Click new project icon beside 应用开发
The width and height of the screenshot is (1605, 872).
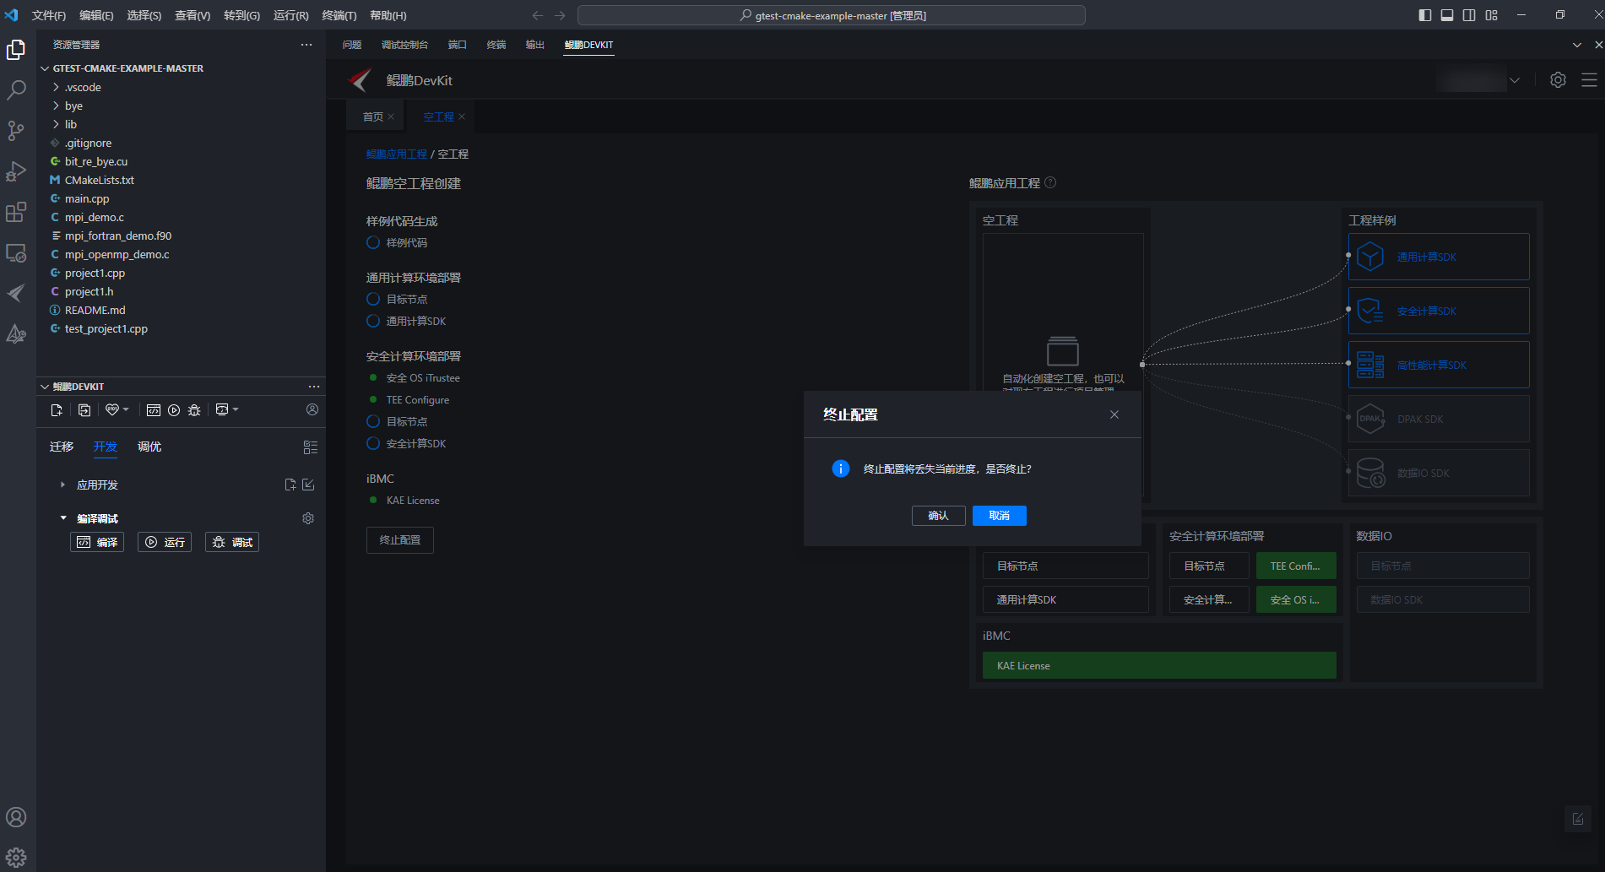coord(290,485)
